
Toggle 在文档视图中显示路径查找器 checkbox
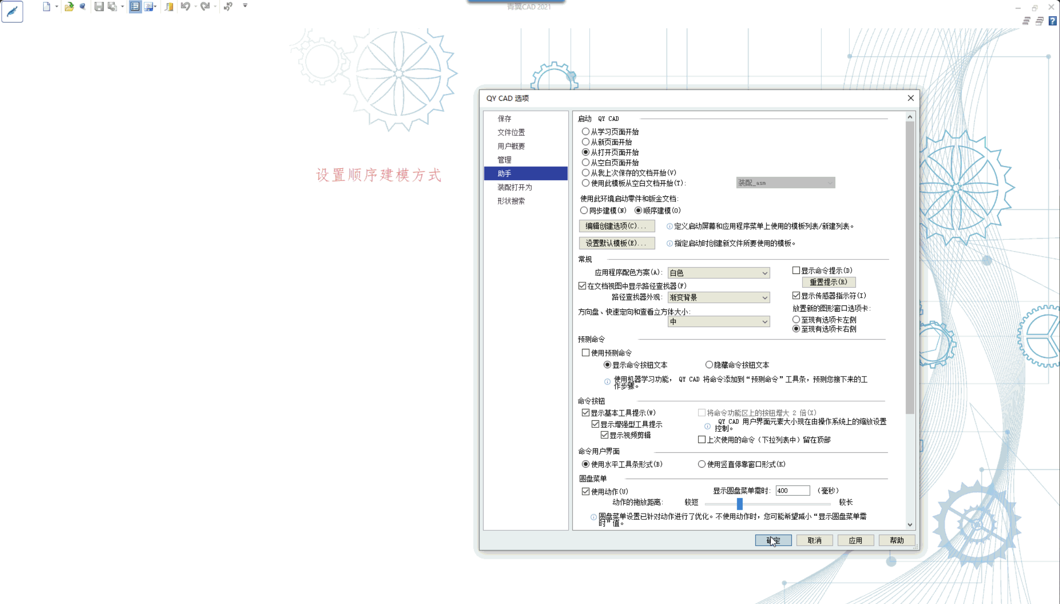click(x=582, y=286)
